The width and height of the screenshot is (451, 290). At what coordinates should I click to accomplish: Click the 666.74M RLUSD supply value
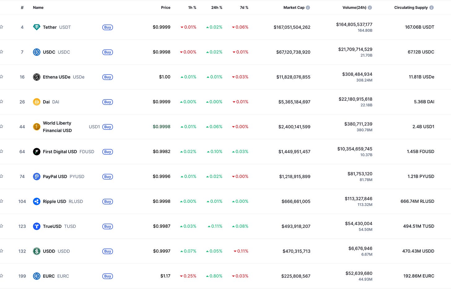(417, 201)
